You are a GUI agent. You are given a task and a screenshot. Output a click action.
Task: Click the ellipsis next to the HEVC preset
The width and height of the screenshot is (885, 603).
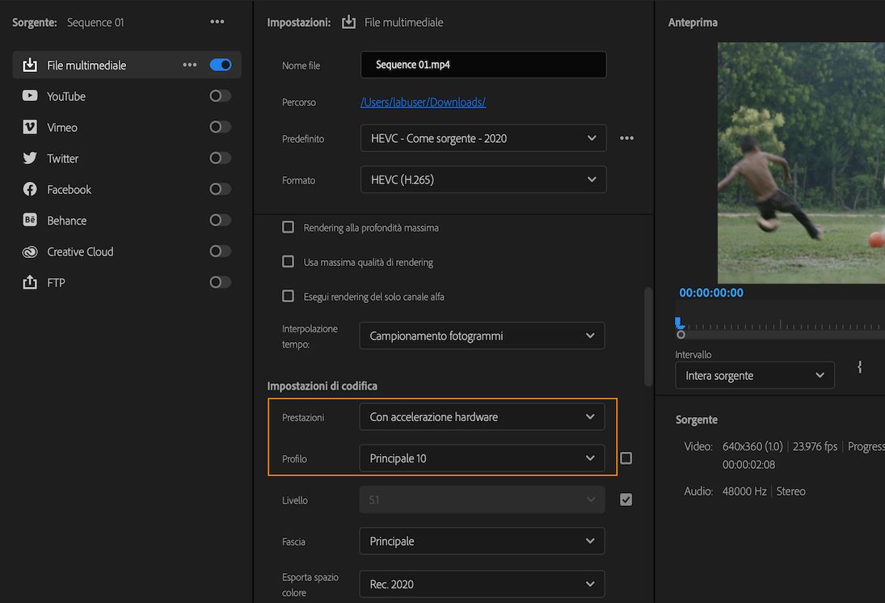[626, 137]
